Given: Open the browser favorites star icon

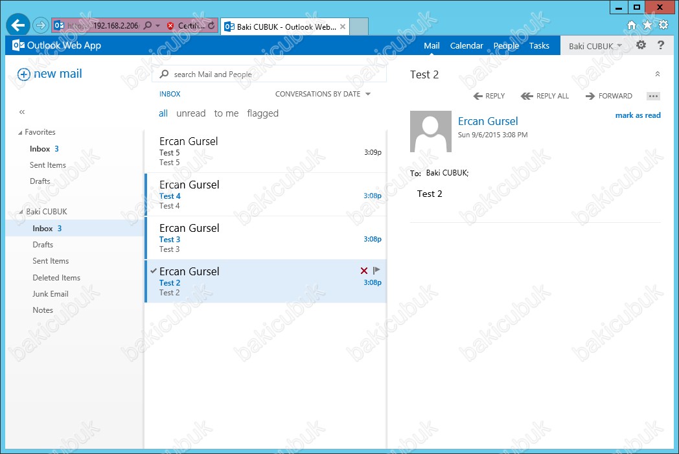Looking at the screenshot, I should point(647,25).
